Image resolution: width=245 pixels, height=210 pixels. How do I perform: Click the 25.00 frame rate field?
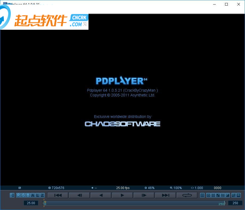point(31,203)
